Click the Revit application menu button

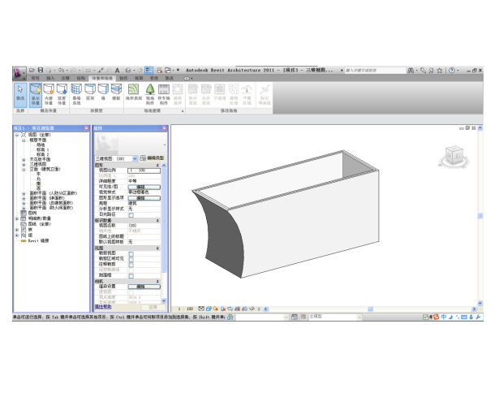click(19, 71)
